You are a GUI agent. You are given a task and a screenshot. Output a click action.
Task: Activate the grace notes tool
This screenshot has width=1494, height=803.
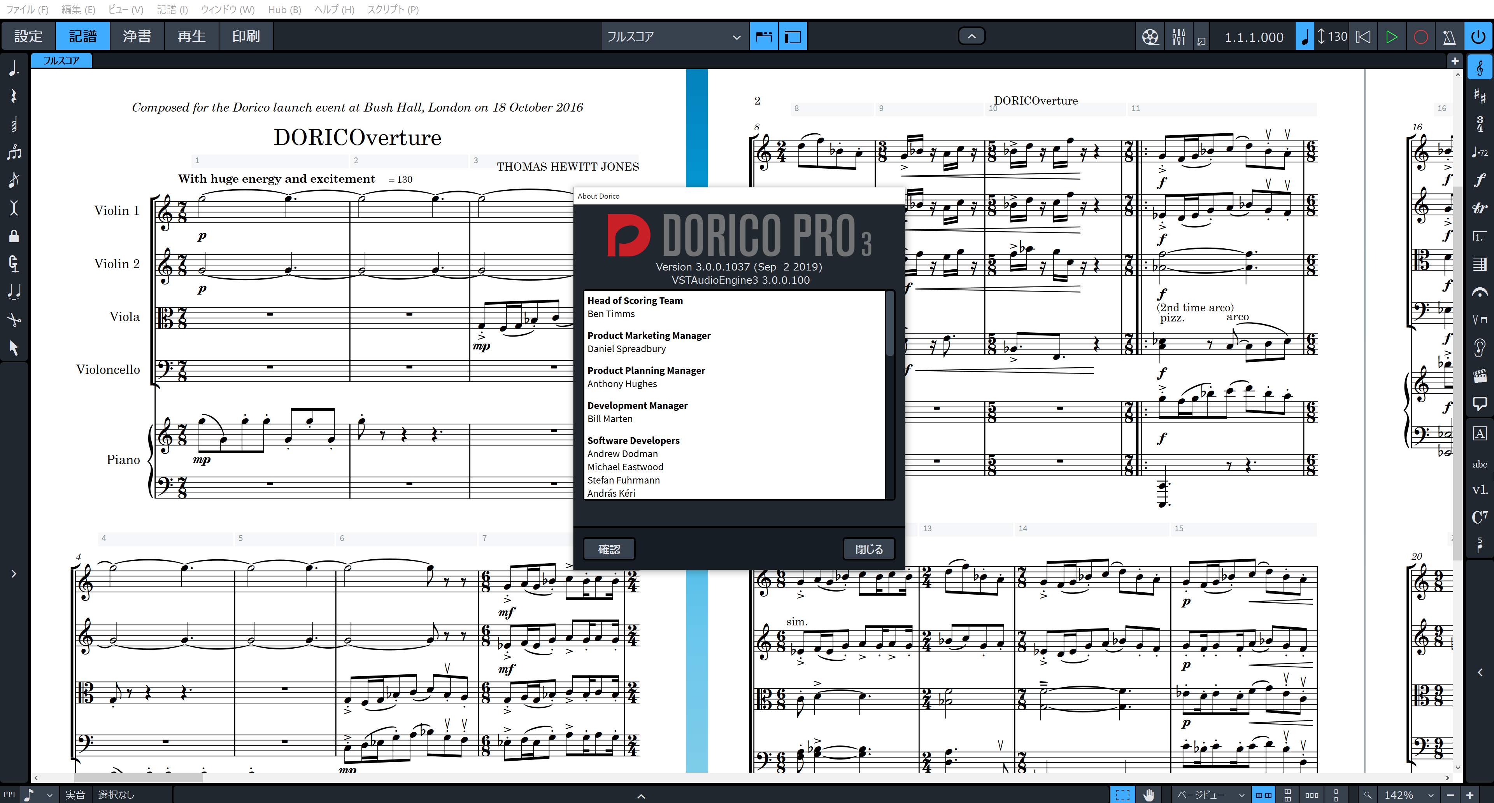14,180
